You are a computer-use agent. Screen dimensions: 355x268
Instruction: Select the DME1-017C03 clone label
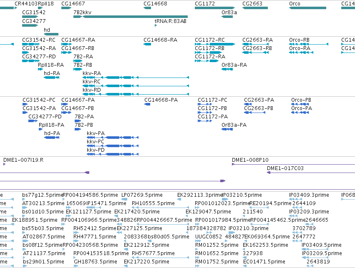point(285,168)
